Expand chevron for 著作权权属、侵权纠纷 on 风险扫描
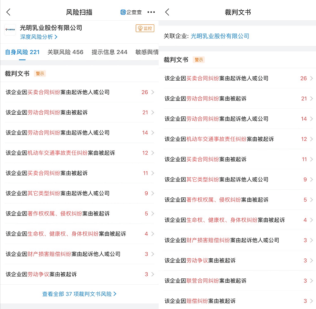 click(153, 214)
